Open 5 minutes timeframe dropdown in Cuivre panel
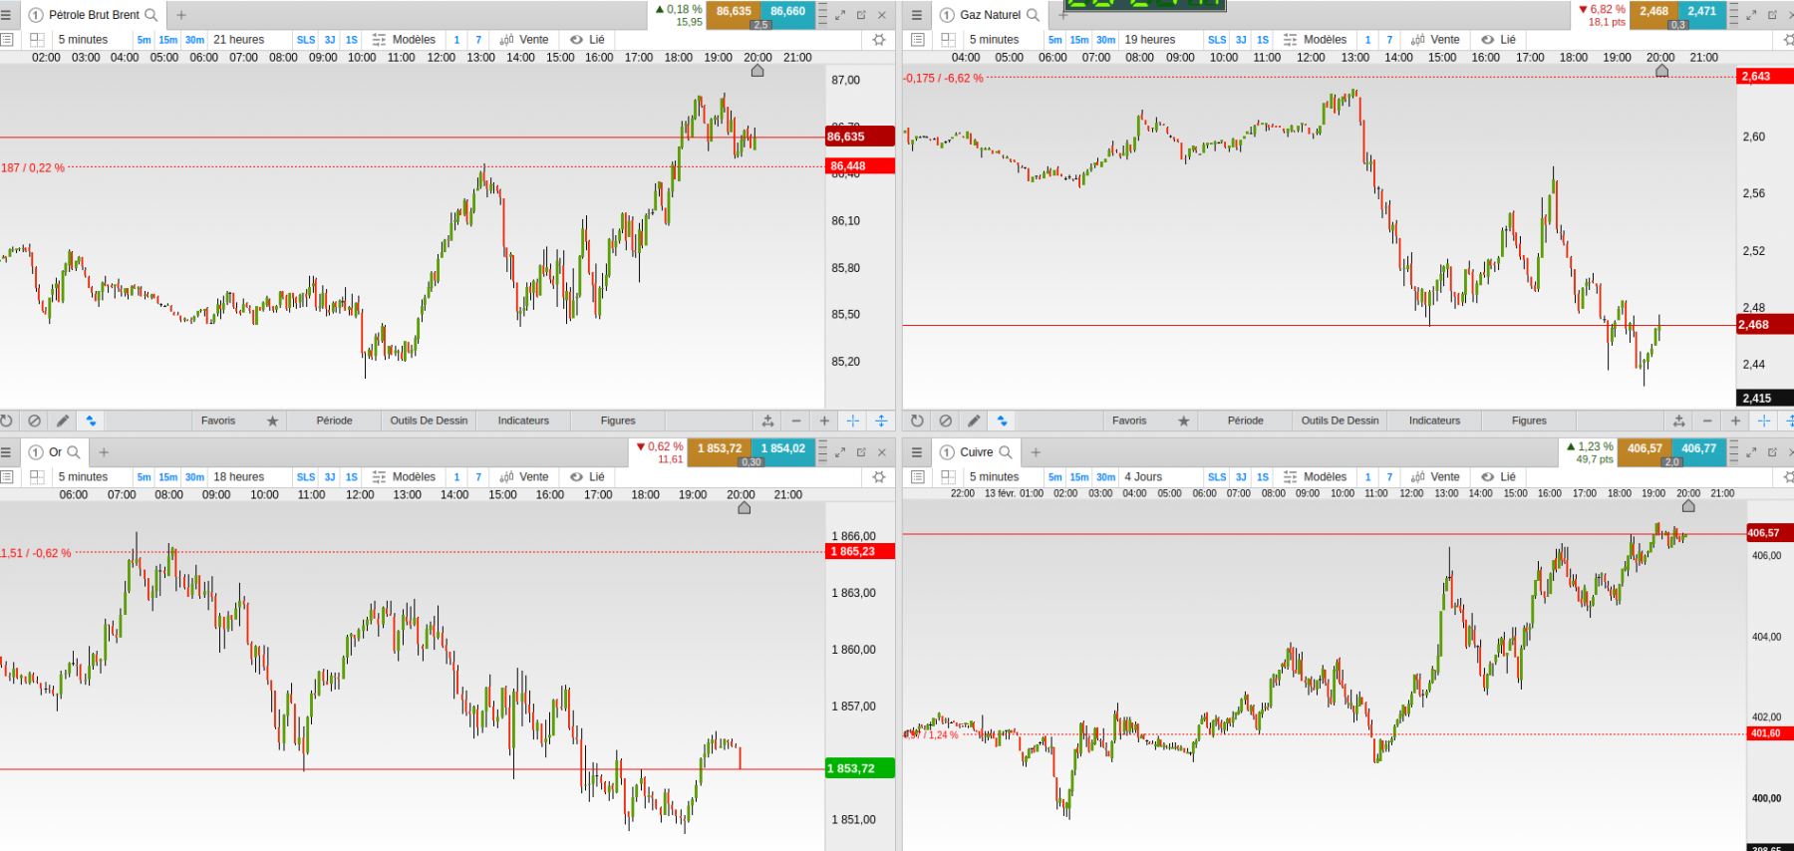The height and width of the screenshot is (851, 1794). point(994,477)
